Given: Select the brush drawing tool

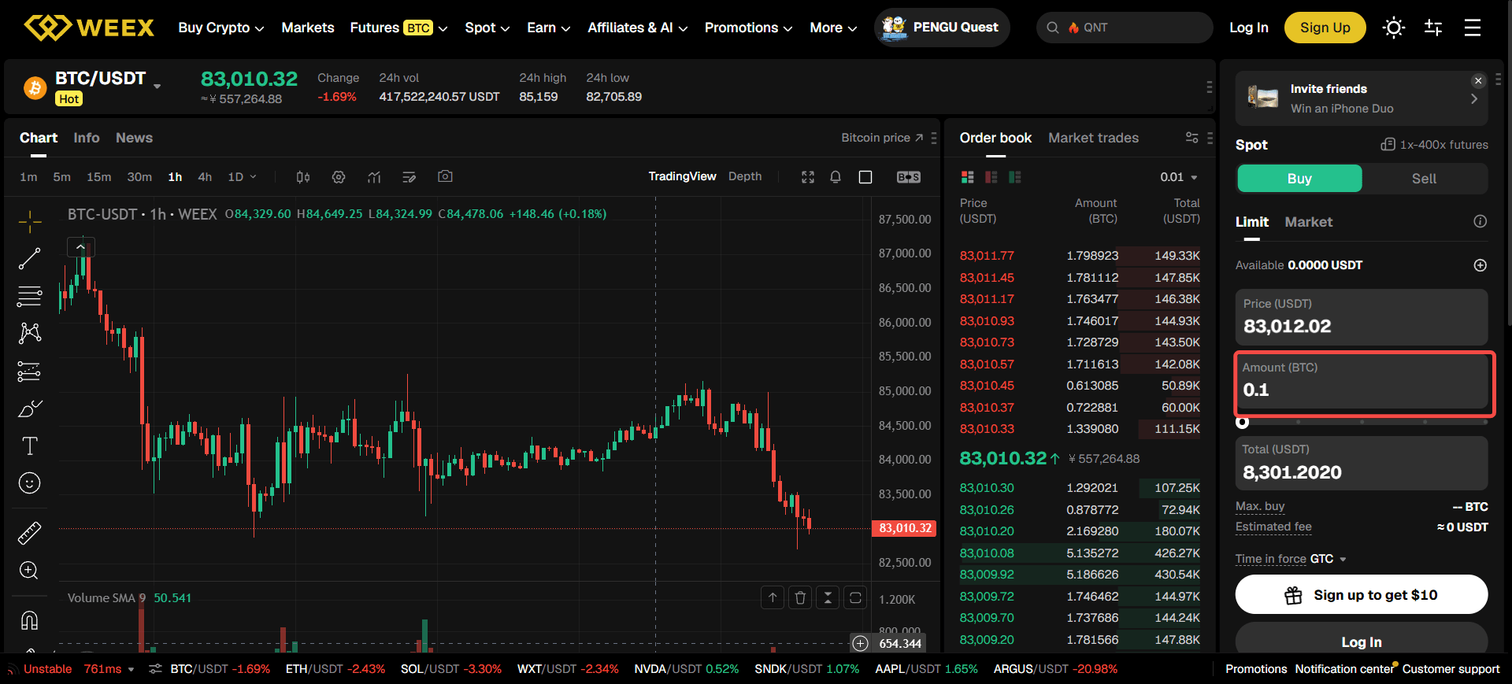Looking at the screenshot, I should [x=30, y=409].
